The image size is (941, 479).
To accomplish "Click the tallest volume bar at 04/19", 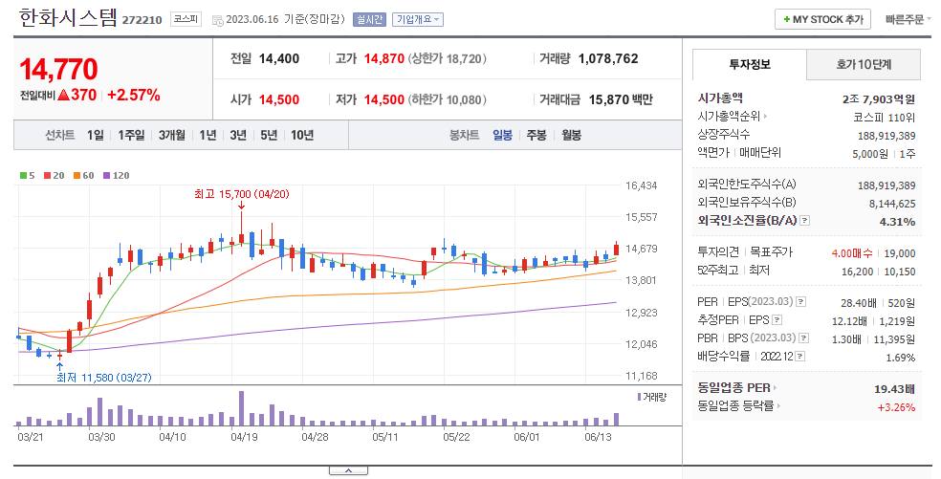I will 241,408.
